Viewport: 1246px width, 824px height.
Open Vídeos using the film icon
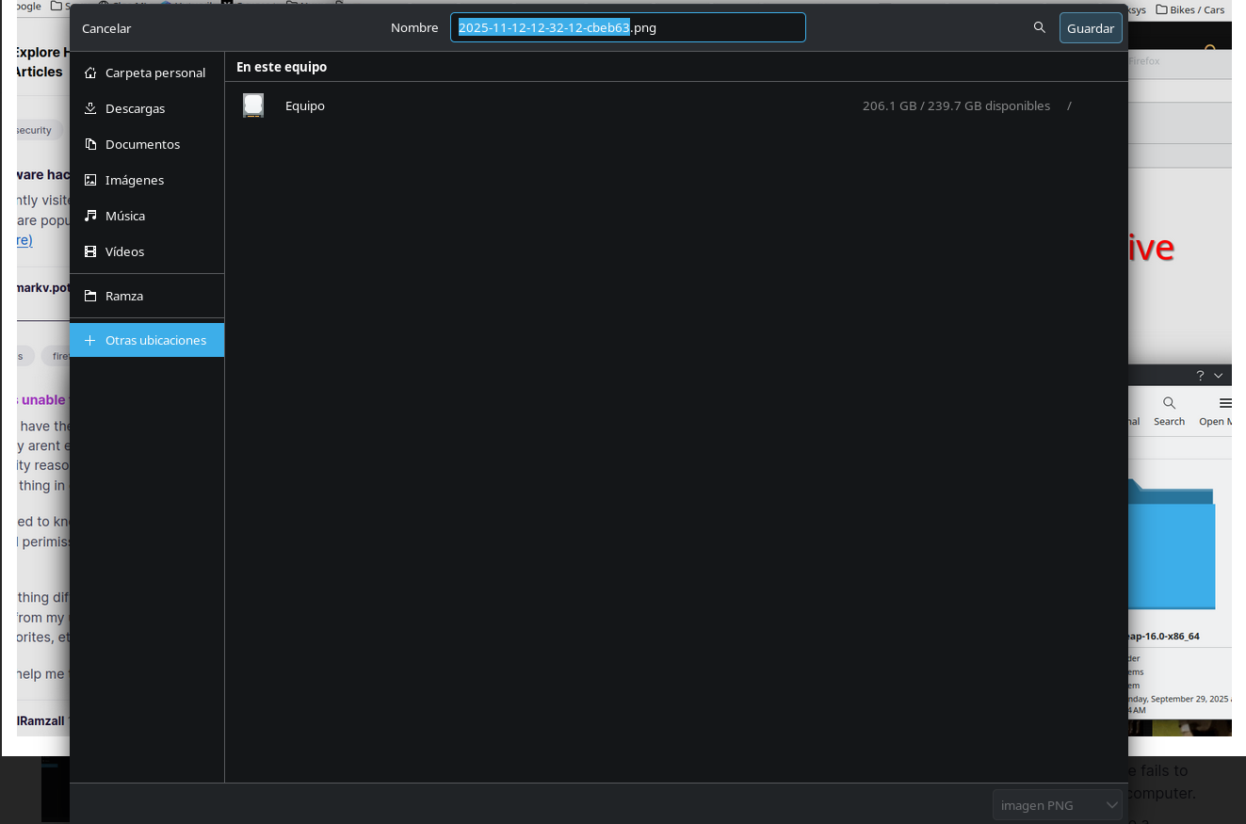point(90,251)
